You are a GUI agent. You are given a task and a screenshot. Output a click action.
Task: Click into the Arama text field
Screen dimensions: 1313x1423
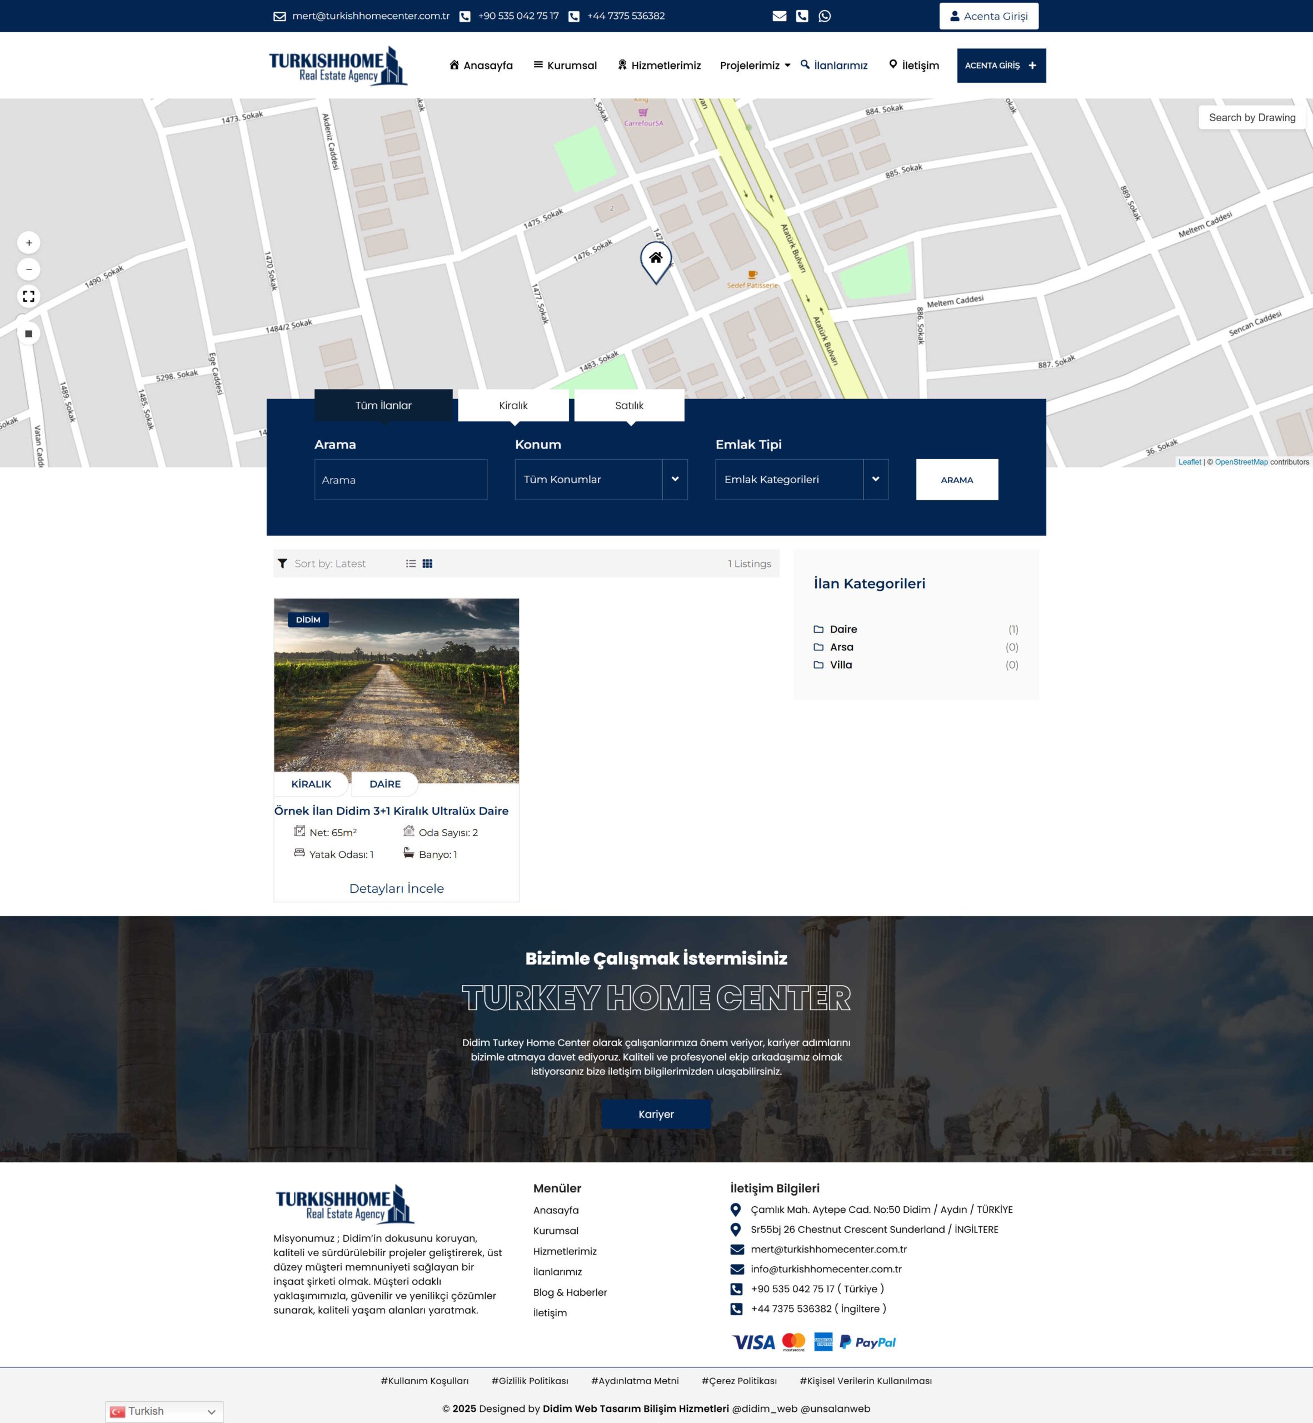click(401, 480)
